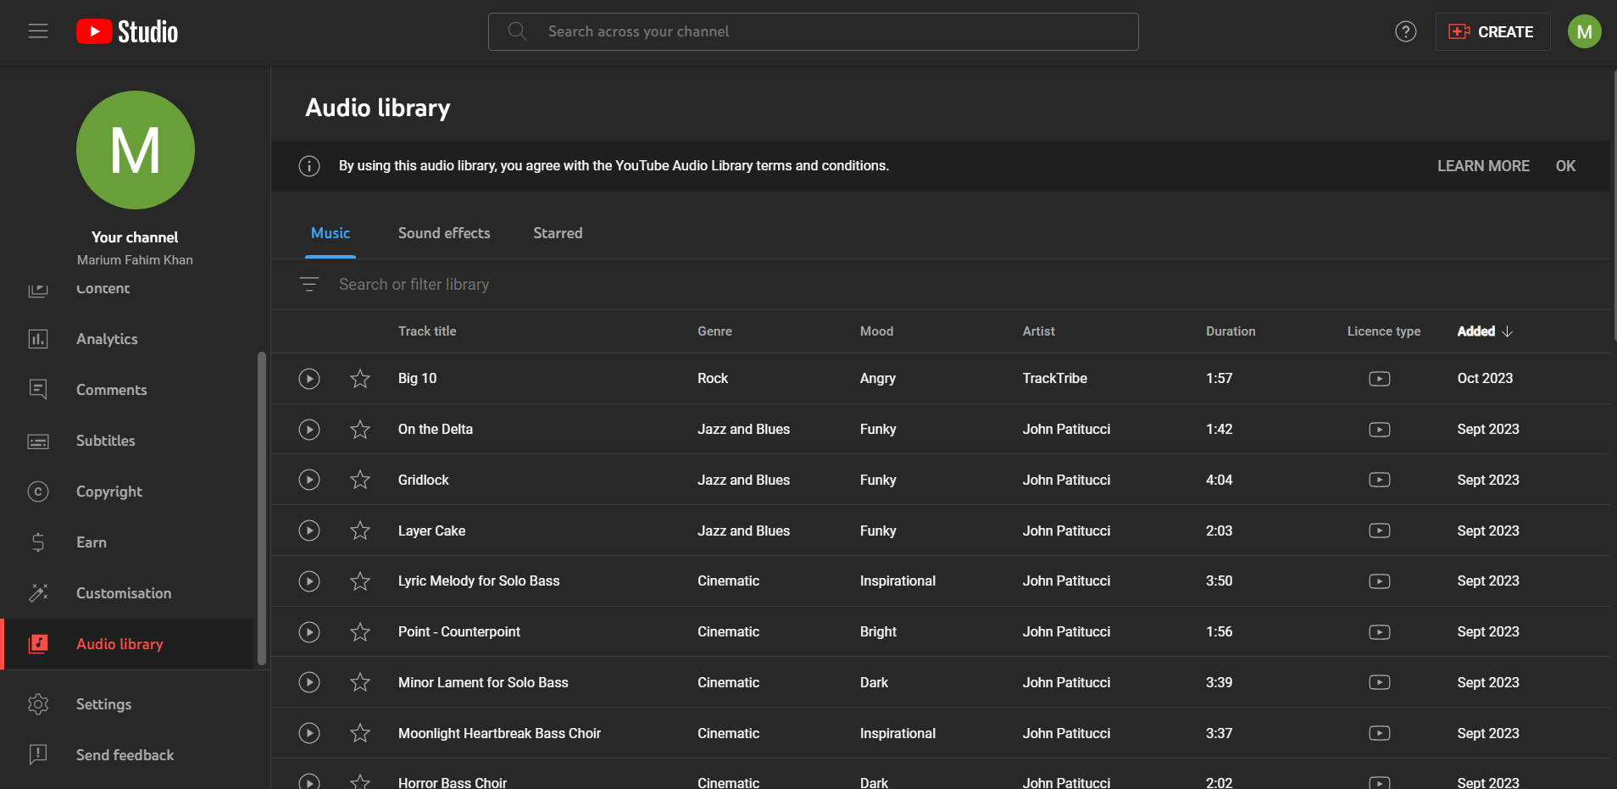The width and height of the screenshot is (1617, 789).
Task: Click the info icon in terms banner
Action: click(x=309, y=166)
